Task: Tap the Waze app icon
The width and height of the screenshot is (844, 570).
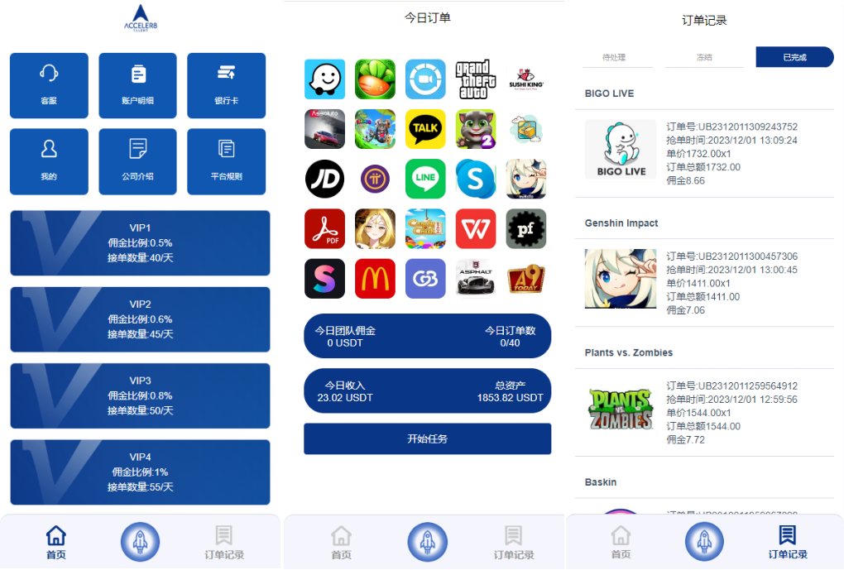Action: [x=324, y=79]
